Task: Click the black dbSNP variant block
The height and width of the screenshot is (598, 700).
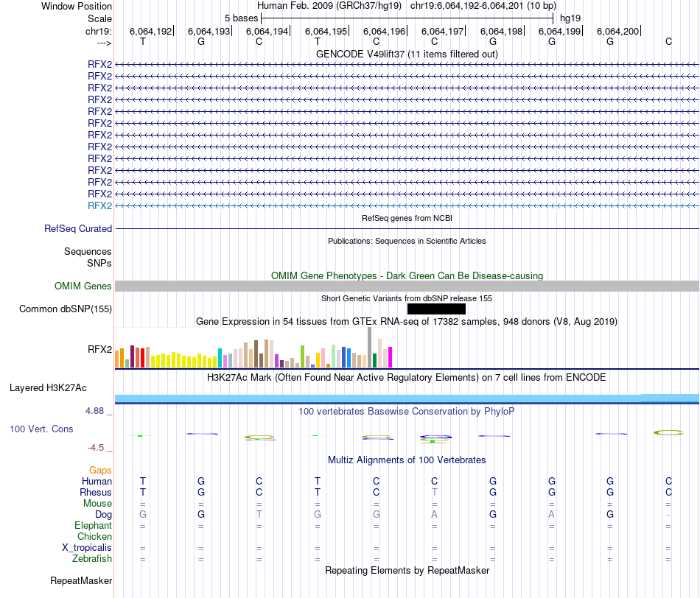Action: [436, 309]
